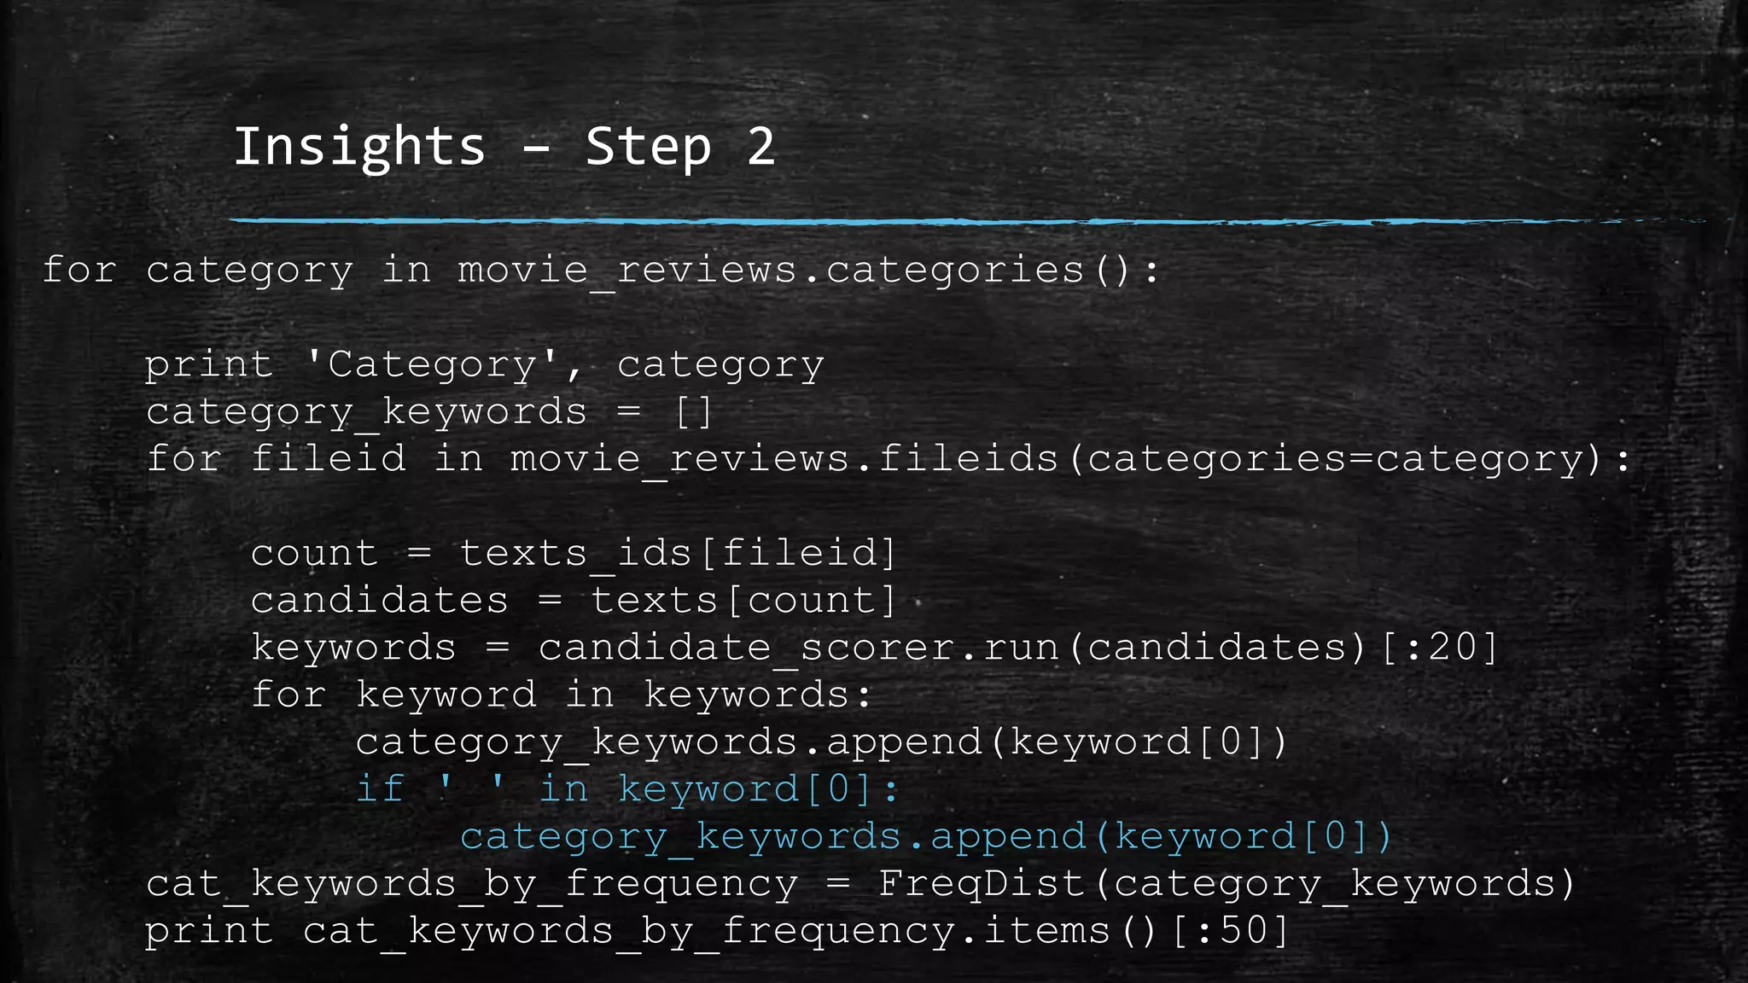The height and width of the screenshot is (983, 1748).
Task: Click the 'candidates = texts[count]' line
Action: click(573, 601)
